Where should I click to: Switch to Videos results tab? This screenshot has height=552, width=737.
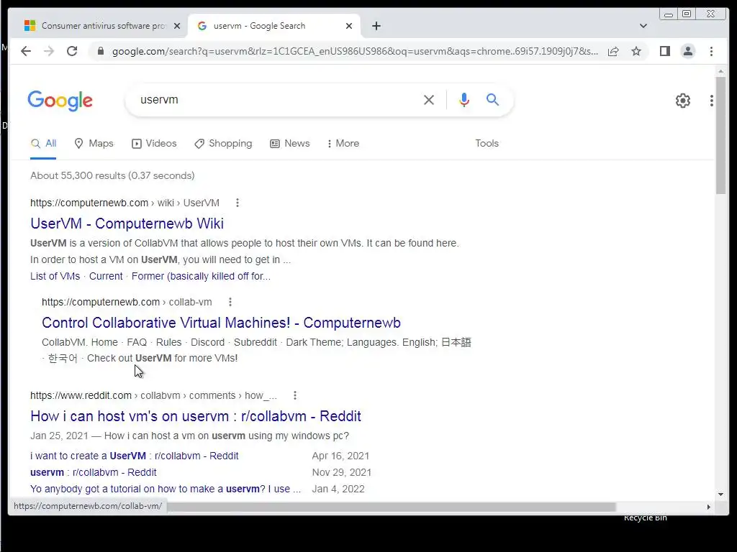pos(154,144)
